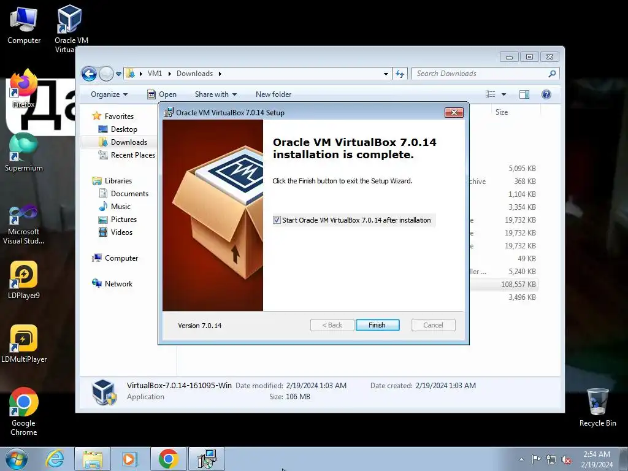Refresh the Downloads folder view
This screenshot has width=628, height=471.
click(400, 74)
